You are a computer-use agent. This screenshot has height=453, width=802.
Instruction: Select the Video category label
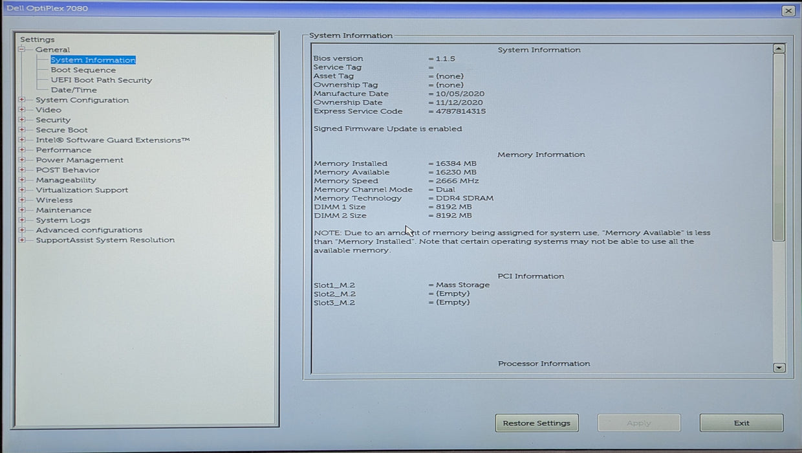coord(49,110)
